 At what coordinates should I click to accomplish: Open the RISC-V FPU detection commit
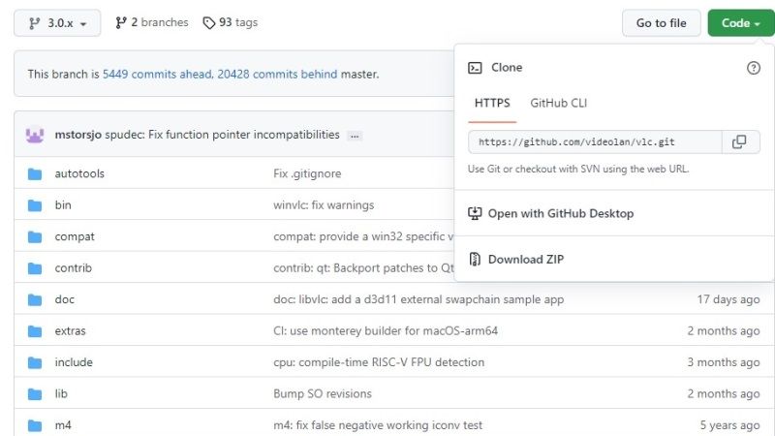[379, 362]
